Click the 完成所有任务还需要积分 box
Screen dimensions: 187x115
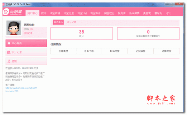(x=148, y=34)
